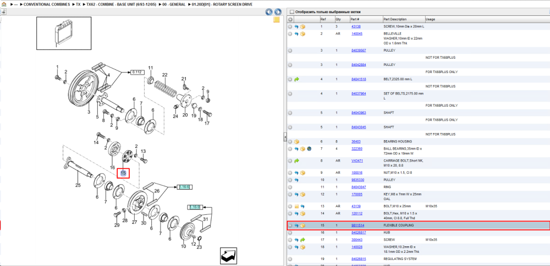The width and height of the screenshot is (550, 266).
Task: Click the 0.112 reference box in the diagram
Action: (x=137, y=72)
